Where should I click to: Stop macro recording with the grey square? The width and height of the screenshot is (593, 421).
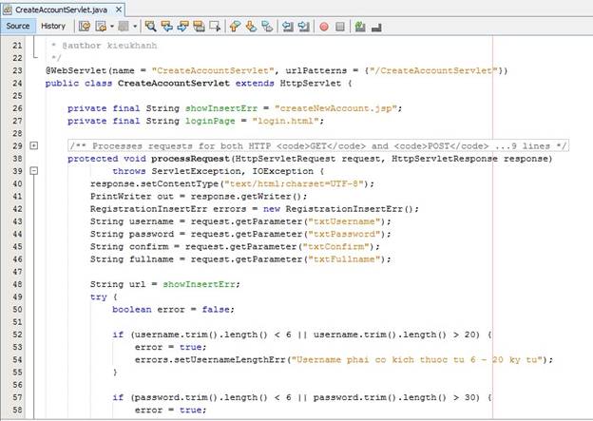point(340,27)
